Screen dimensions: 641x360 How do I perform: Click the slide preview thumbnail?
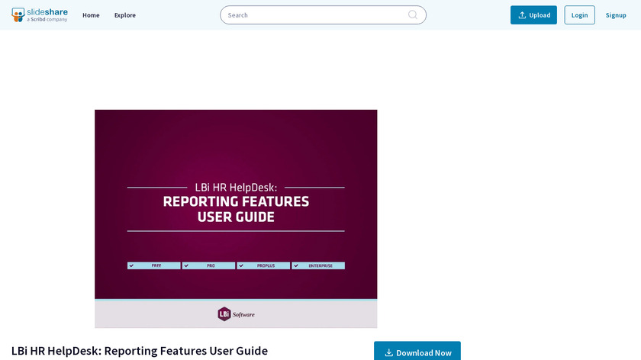click(x=236, y=219)
